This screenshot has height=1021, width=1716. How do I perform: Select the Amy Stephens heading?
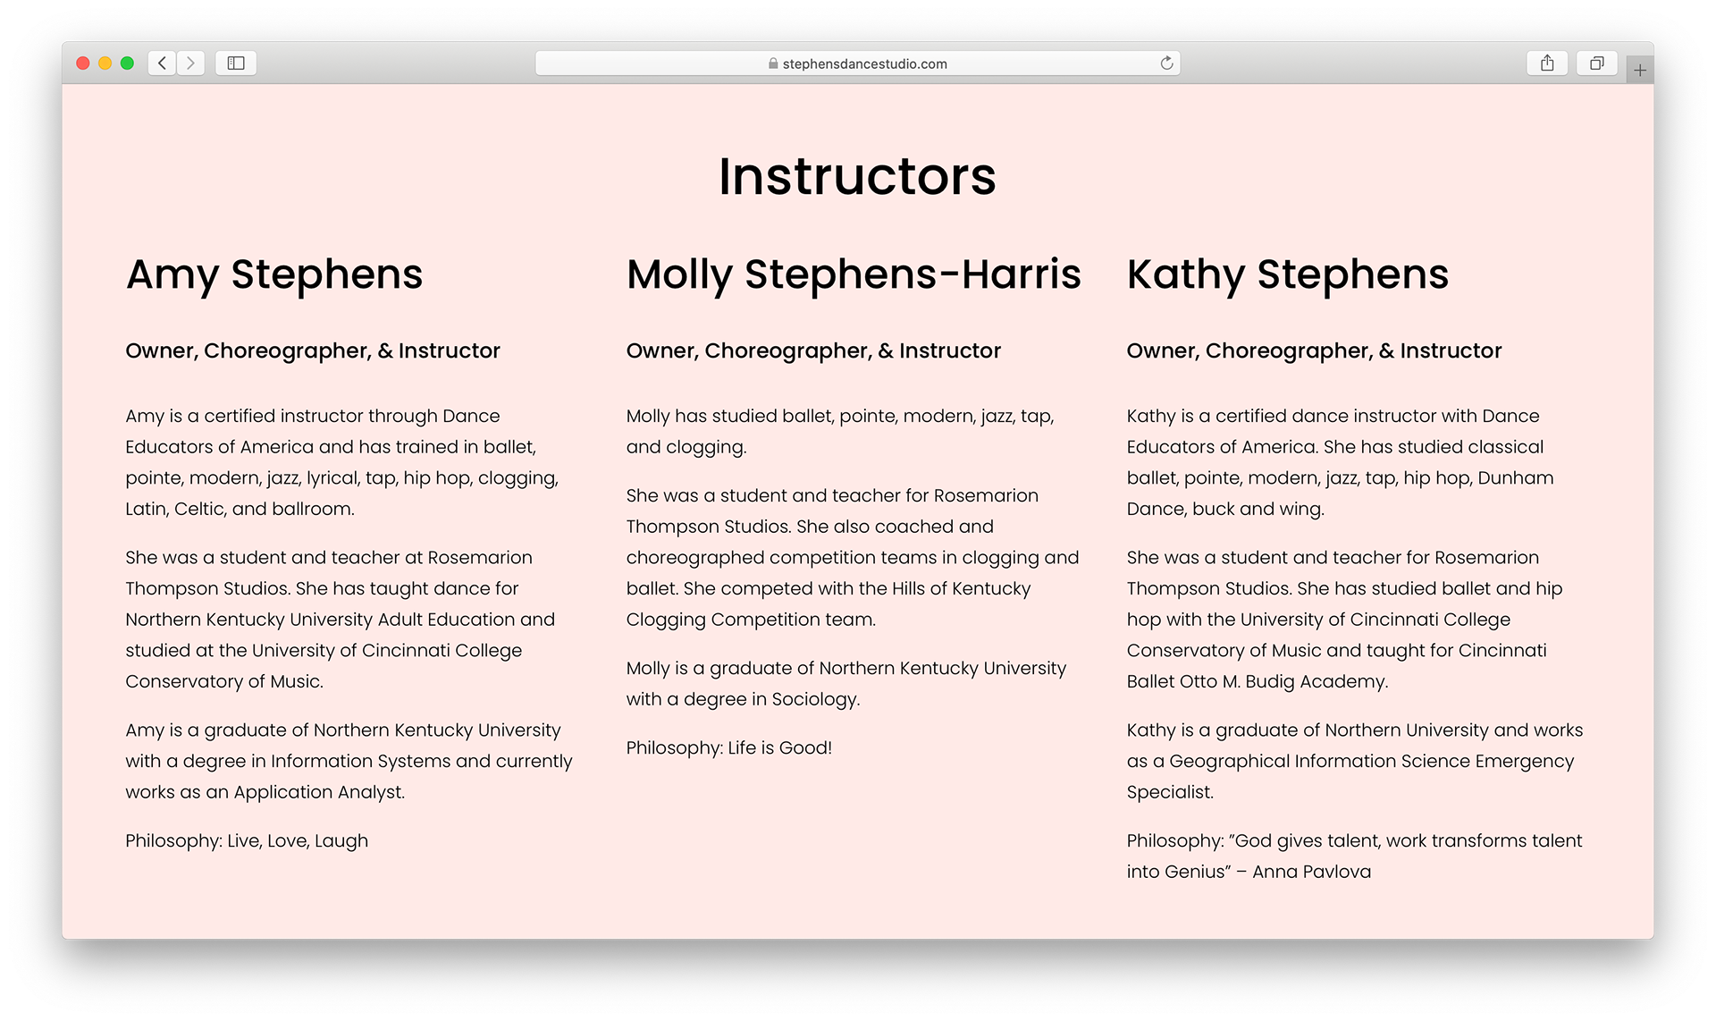coord(274,274)
